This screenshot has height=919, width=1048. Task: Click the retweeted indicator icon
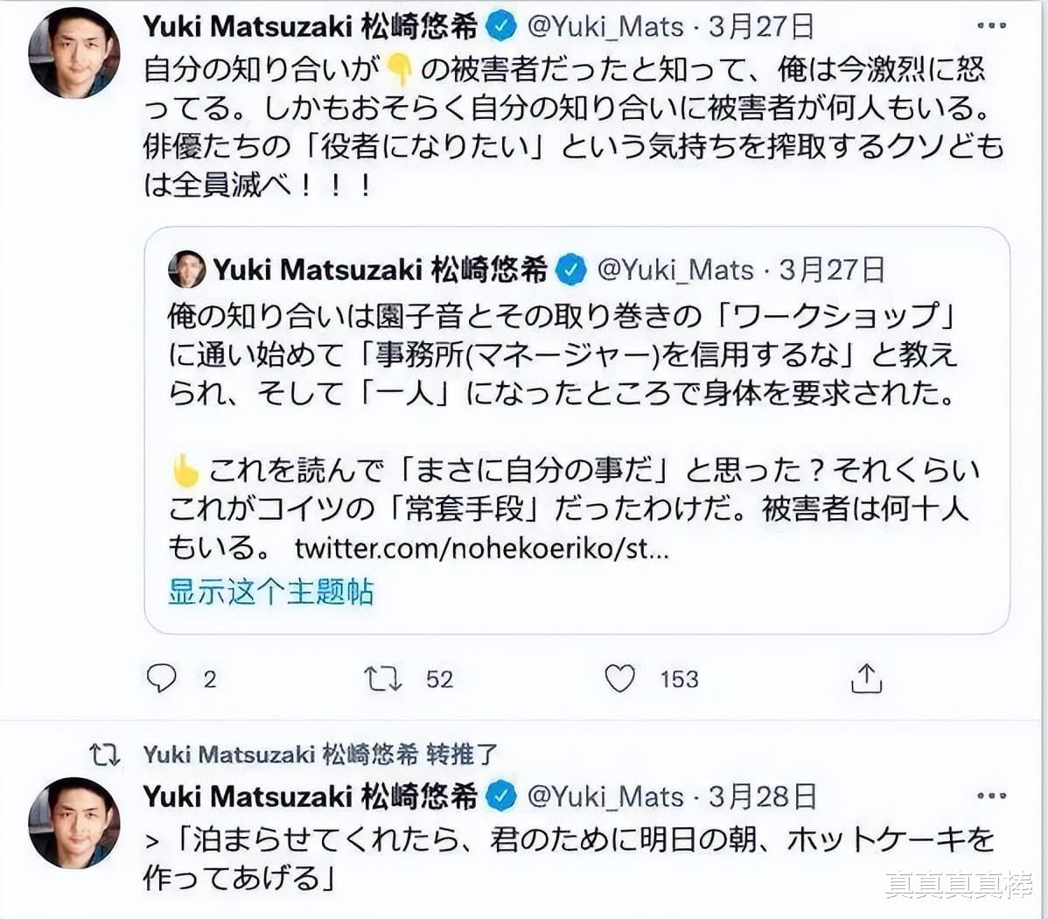(x=105, y=754)
